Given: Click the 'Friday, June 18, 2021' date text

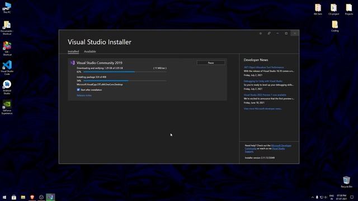Looking at the screenshot, I should coord(254,103).
